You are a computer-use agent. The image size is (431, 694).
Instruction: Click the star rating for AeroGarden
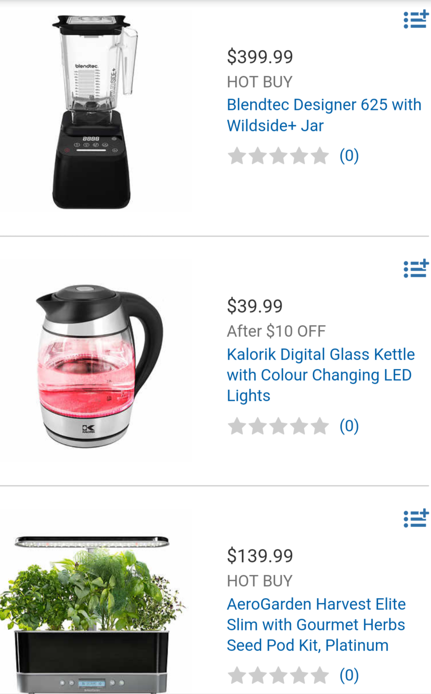tap(278, 675)
